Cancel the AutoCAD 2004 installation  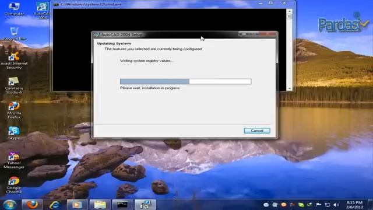[x=257, y=131]
